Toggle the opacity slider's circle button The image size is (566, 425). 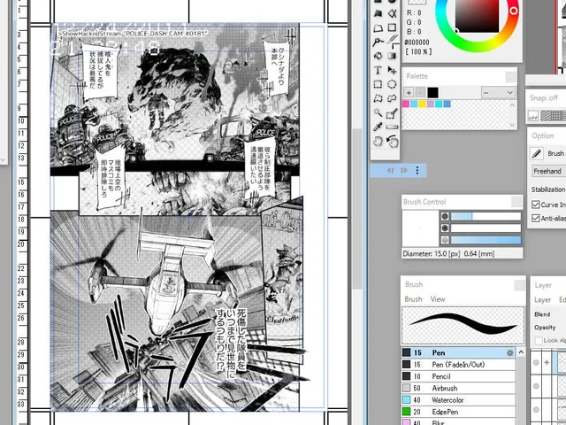coord(445,240)
